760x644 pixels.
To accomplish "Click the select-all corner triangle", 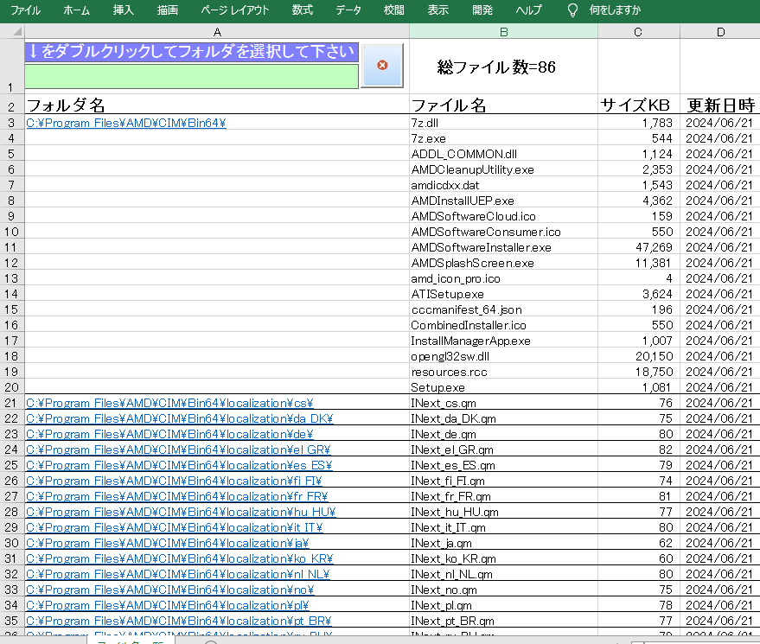I will [12, 32].
